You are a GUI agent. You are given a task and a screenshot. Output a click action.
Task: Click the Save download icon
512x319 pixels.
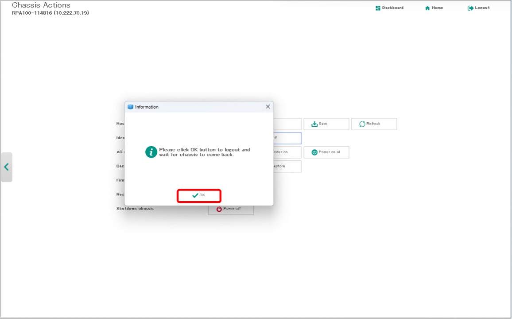coord(314,124)
